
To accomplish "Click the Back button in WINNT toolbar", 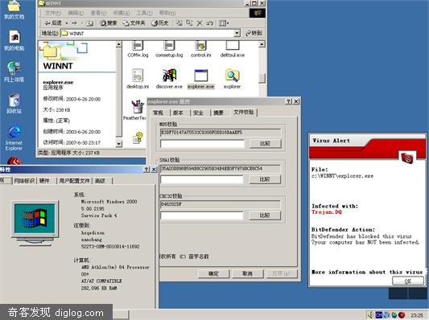I will [54, 23].
